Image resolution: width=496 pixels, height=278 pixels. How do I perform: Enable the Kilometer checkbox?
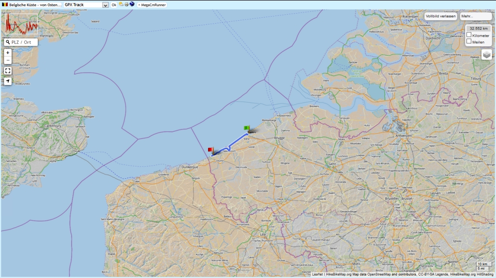tap(469, 35)
